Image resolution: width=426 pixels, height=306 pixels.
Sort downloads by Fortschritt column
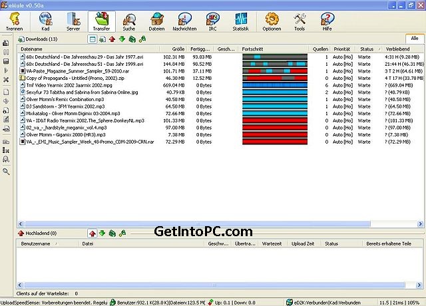pyautogui.click(x=274, y=49)
